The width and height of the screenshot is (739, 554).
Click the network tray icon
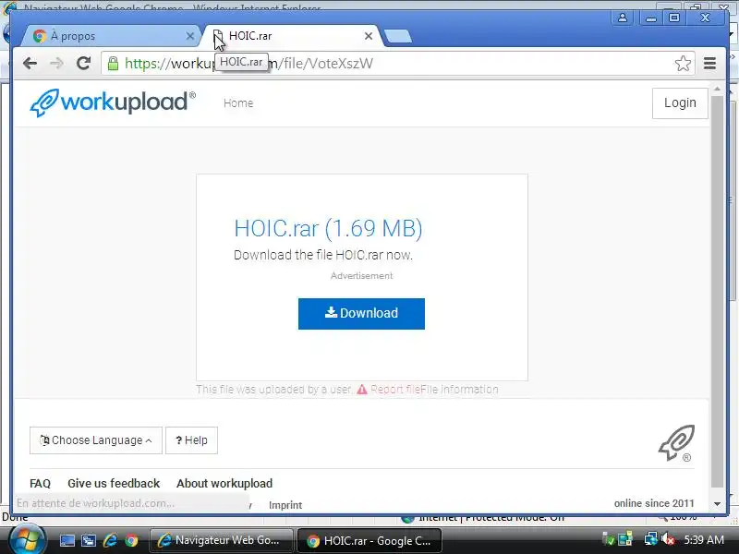click(x=651, y=539)
